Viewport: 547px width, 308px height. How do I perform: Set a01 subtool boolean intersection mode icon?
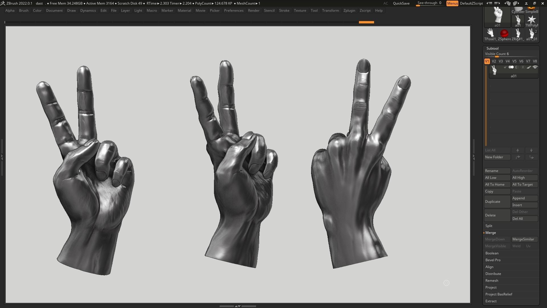[x=523, y=67]
